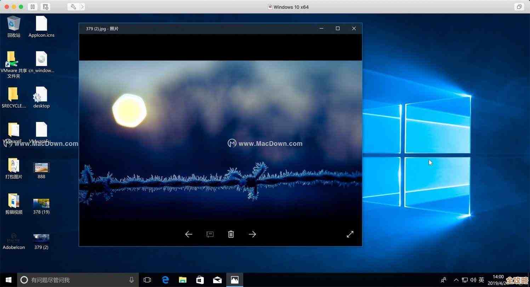Launch Microsoft Store from the taskbar

[200, 280]
